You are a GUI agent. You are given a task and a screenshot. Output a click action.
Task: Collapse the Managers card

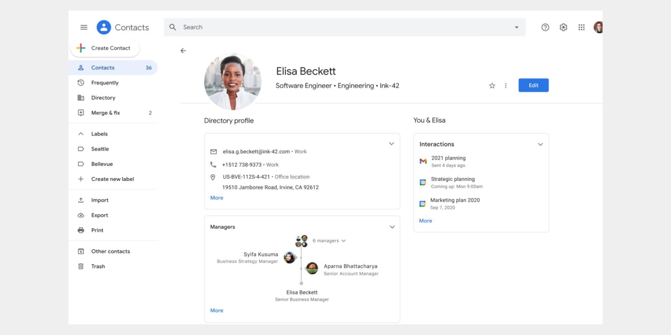click(392, 227)
